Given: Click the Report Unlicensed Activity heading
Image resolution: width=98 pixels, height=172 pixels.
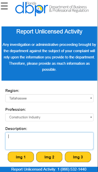Looking at the screenshot, I should coord(49,31).
